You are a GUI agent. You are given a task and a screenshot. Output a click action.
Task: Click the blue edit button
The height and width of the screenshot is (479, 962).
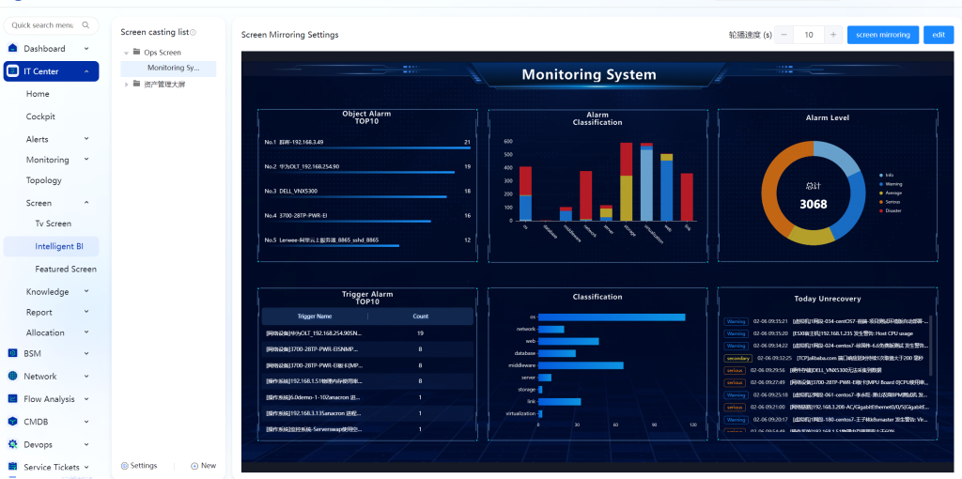coord(938,35)
